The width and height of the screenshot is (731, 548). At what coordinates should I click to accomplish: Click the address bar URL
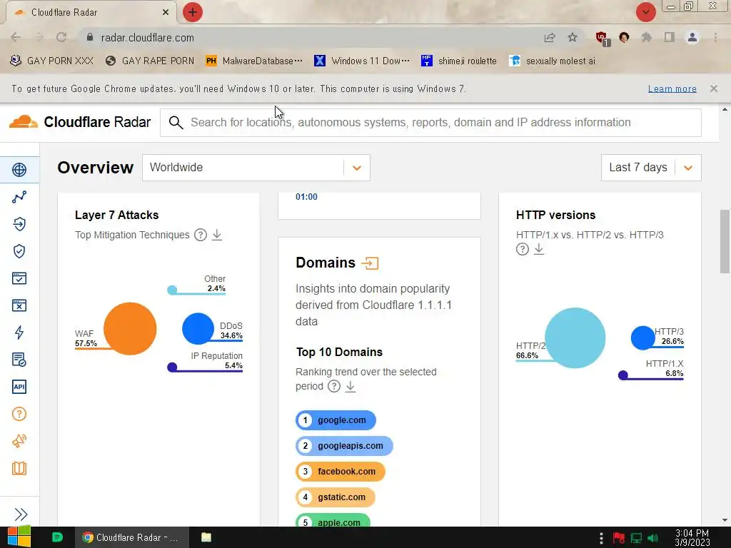click(x=147, y=38)
